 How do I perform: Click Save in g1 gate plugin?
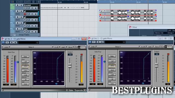70,47
